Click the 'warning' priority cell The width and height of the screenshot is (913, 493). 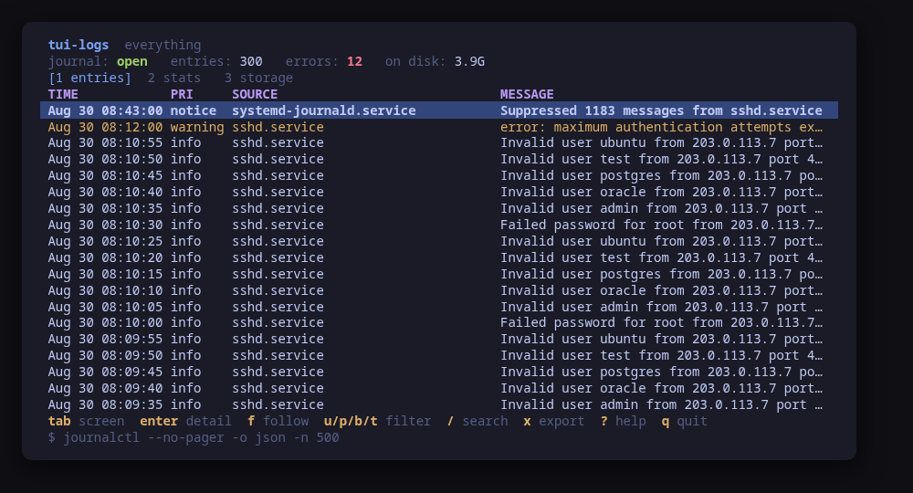[197, 127]
